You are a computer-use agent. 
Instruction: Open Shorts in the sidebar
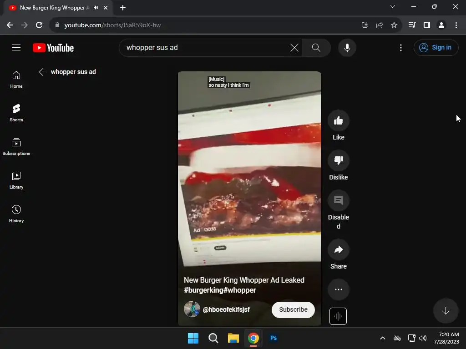[16, 113]
